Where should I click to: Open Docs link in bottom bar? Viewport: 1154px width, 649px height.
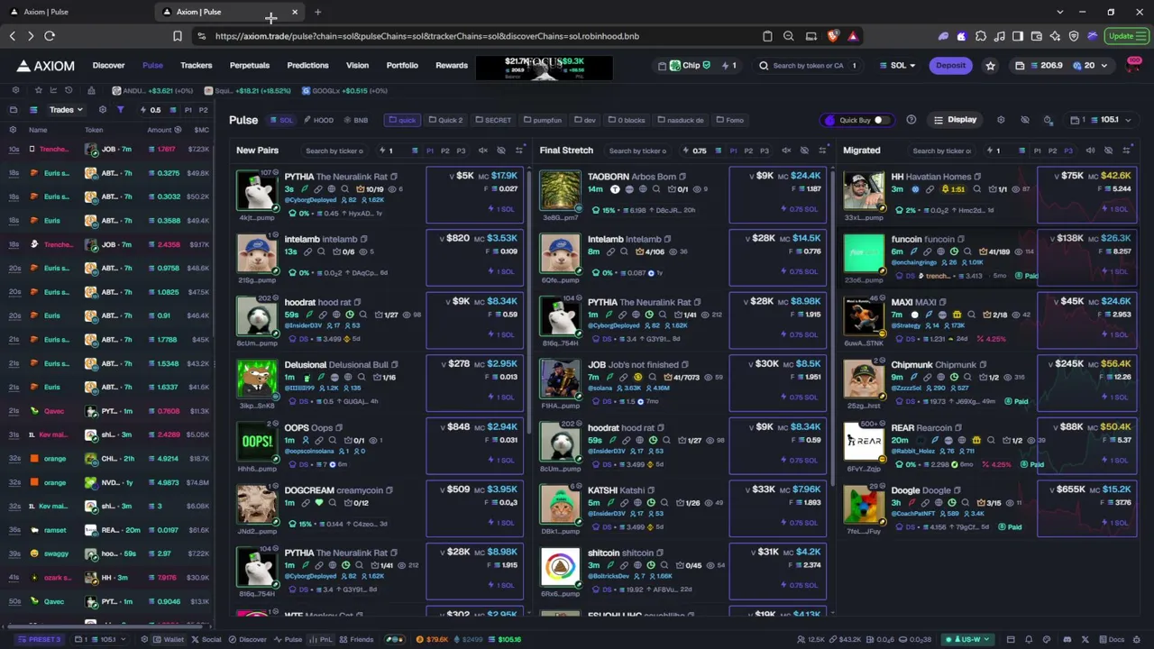[x=1111, y=639]
